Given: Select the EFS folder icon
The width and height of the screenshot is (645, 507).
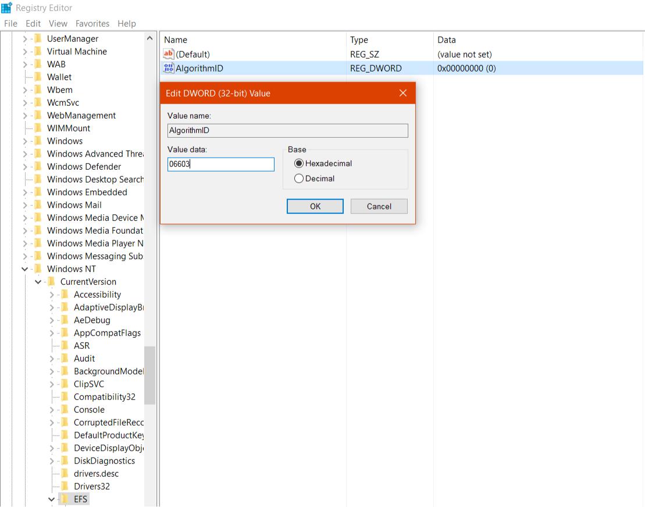Looking at the screenshot, I should point(65,499).
